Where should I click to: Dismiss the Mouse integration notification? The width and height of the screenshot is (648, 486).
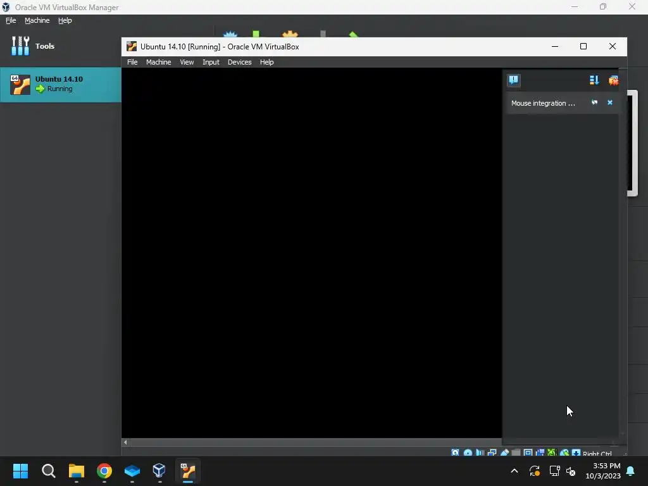(610, 103)
